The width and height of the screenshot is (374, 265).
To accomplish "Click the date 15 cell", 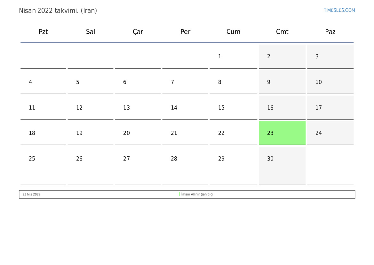I will [x=221, y=108].
